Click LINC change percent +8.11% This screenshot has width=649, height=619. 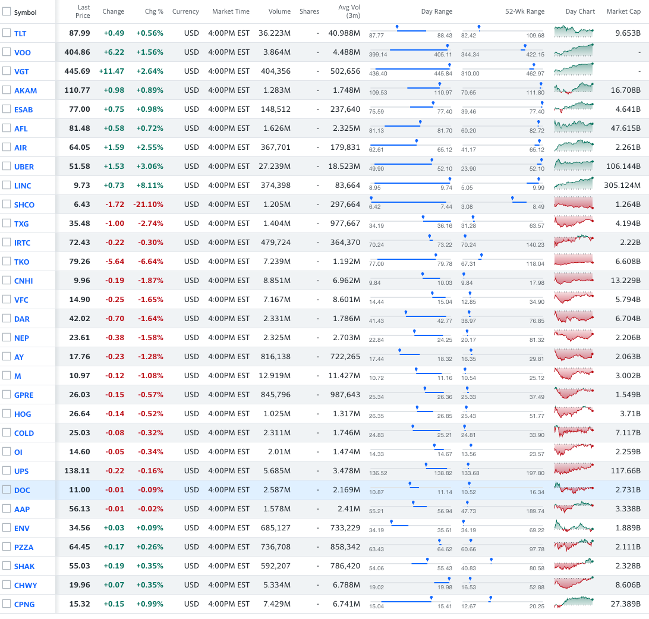coord(150,186)
